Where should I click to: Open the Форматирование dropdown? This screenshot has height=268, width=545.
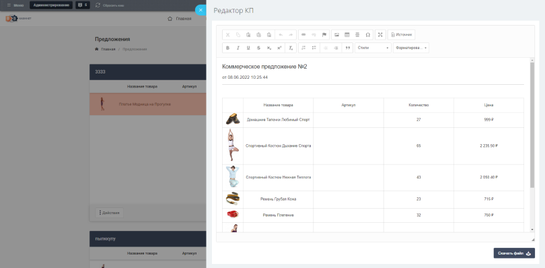[x=411, y=48]
